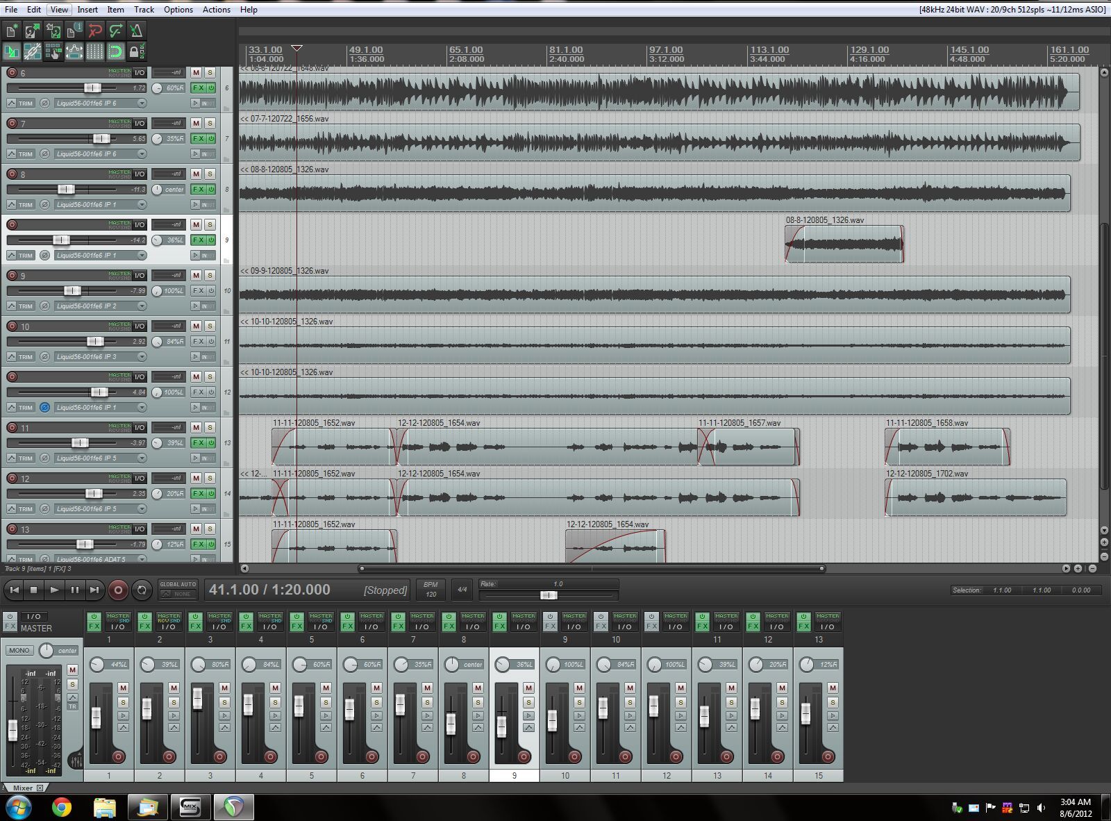Image resolution: width=1111 pixels, height=821 pixels.
Task: Click the MONO button on master
Action: pyautogui.click(x=19, y=651)
